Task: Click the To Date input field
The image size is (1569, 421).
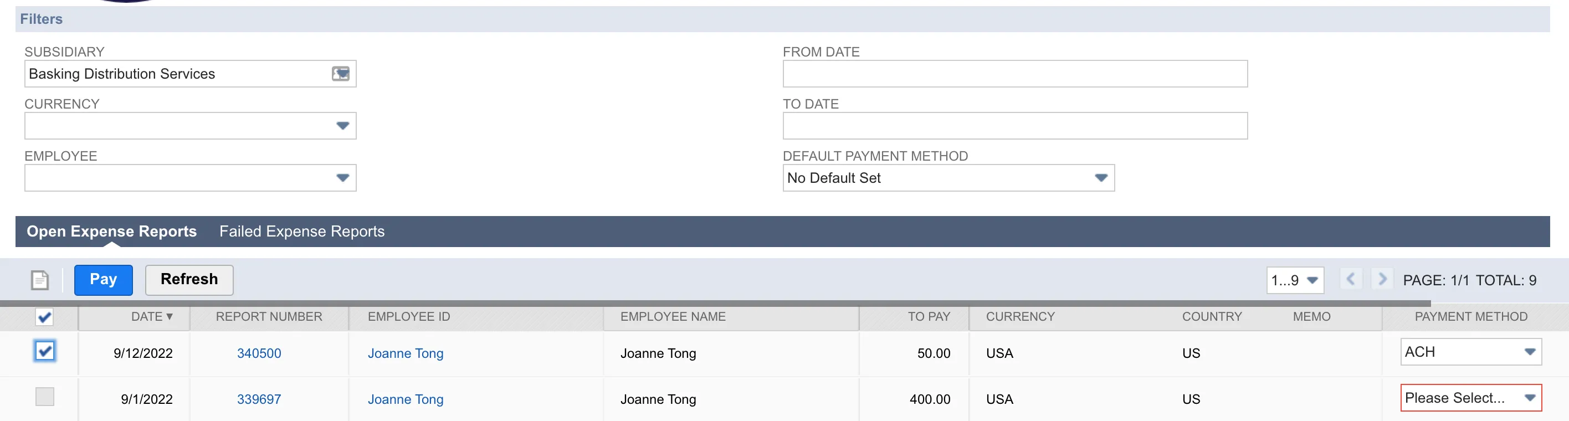Action: coord(1015,126)
